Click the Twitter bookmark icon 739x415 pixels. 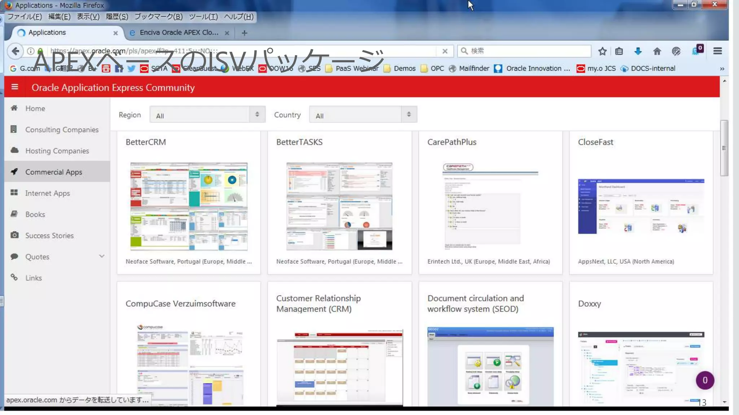coord(131,68)
